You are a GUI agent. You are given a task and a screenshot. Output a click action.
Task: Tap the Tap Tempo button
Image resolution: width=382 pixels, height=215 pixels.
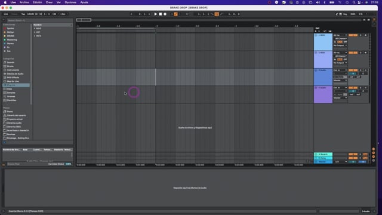[x=23, y=14]
